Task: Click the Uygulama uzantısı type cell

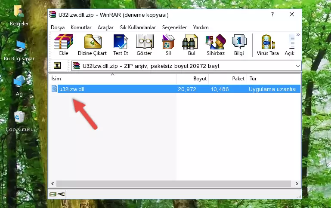Action: [272, 89]
